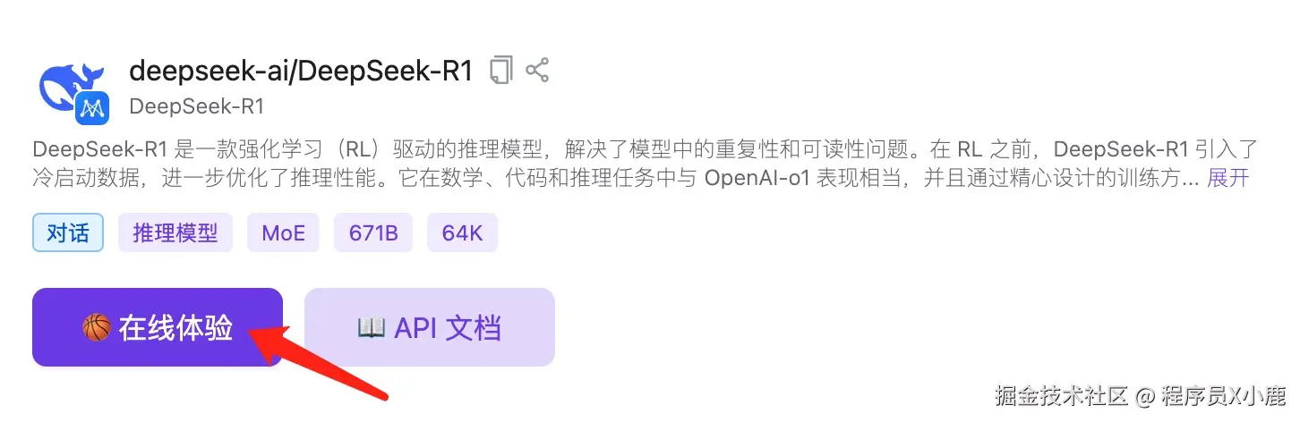The height and width of the screenshot is (422, 1300).
Task: Click the book emoji on API 文档
Action: coord(371,328)
